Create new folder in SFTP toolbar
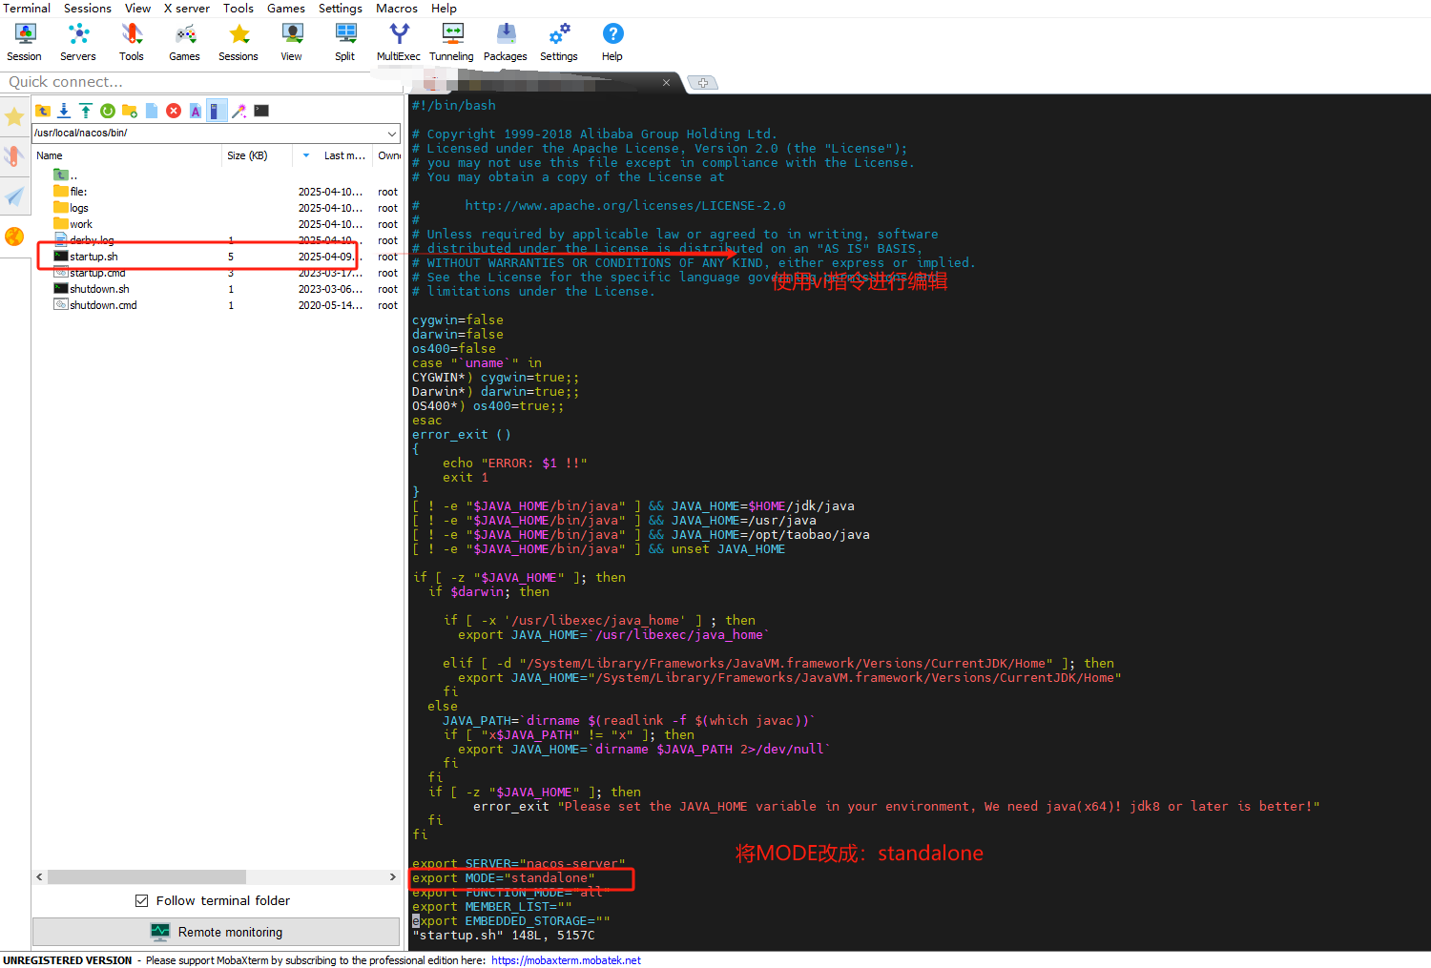This screenshot has width=1431, height=968. point(130,111)
